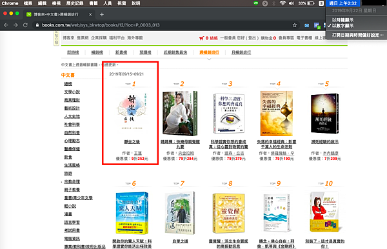The height and width of the screenshot is (249, 387).
Task: Click the 靜坐之後 book title link
Action: click(x=132, y=142)
